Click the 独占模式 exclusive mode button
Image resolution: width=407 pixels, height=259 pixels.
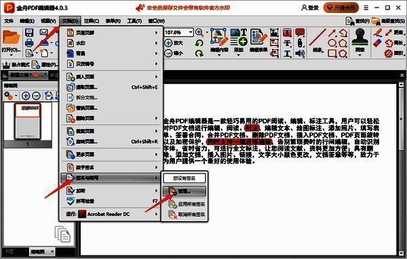tap(16, 64)
